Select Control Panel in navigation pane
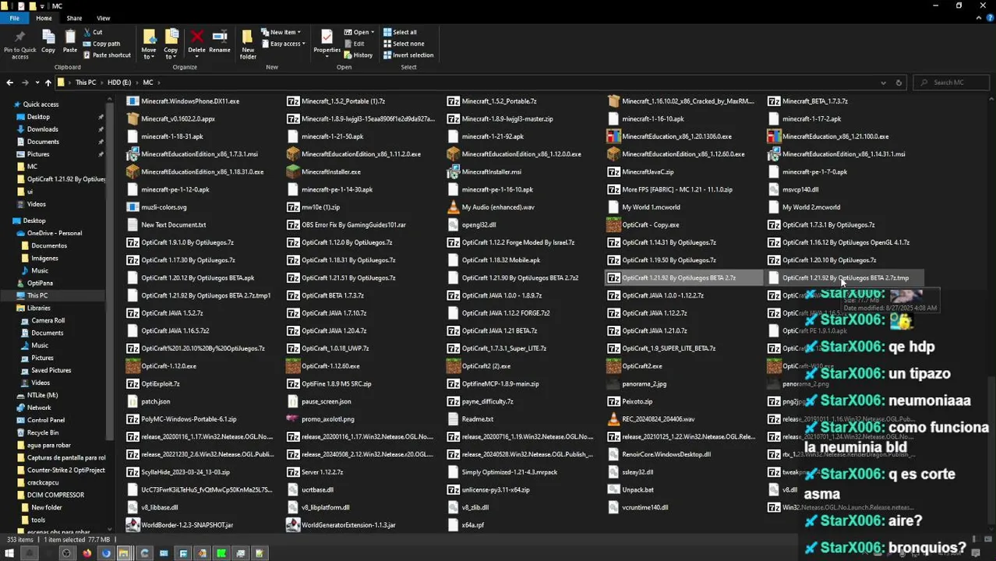This screenshot has height=561, width=996. point(45,420)
